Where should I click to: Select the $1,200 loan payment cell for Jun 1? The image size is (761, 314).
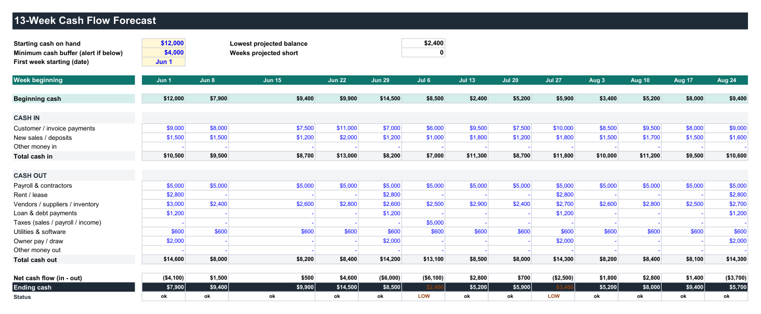[163, 213]
